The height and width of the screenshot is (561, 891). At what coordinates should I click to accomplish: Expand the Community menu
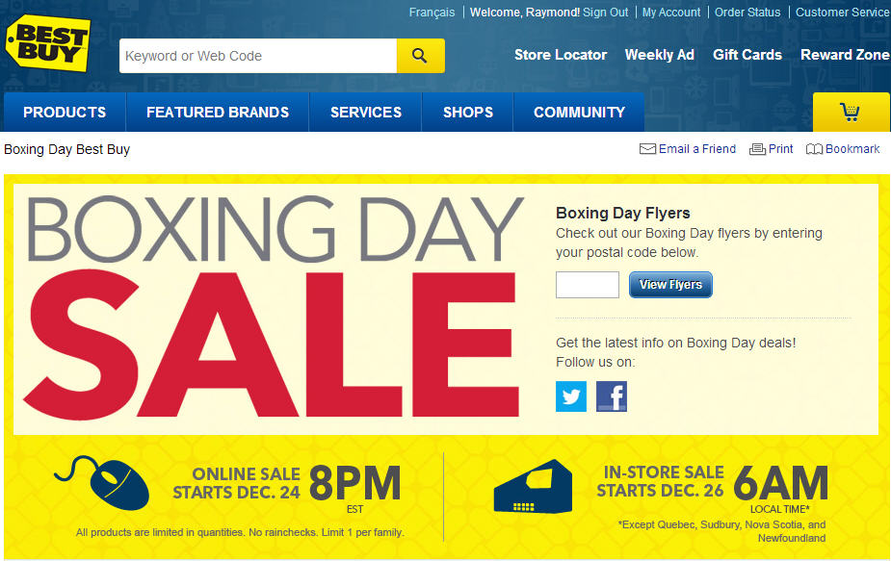tap(579, 112)
